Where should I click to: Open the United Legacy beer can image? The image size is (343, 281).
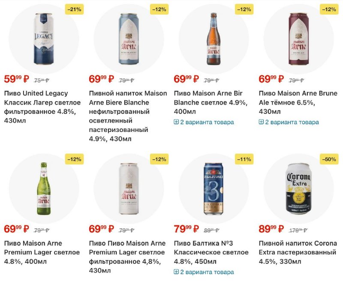click(x=44, y=39)
